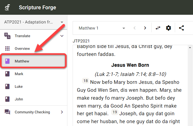Expand the Community Checking section arrow
Image resolution: width=193 pixels, height=126 pixels.
[62, 112]
